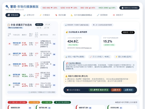Open stock code 600030.SH in table
145x109 pixels.
click(17, 64)
